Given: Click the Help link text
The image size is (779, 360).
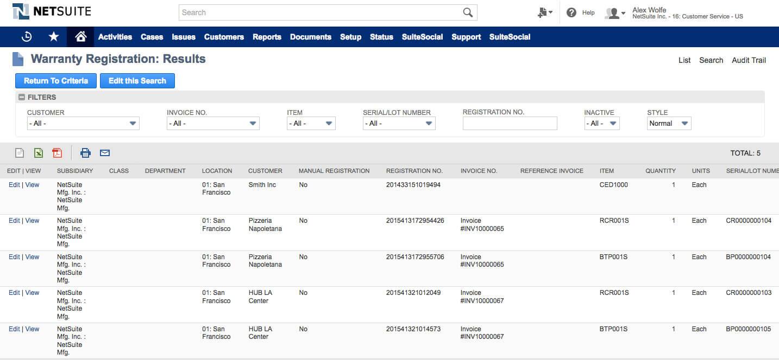Looking at the screenshot, I should click(x=588, y=12).
